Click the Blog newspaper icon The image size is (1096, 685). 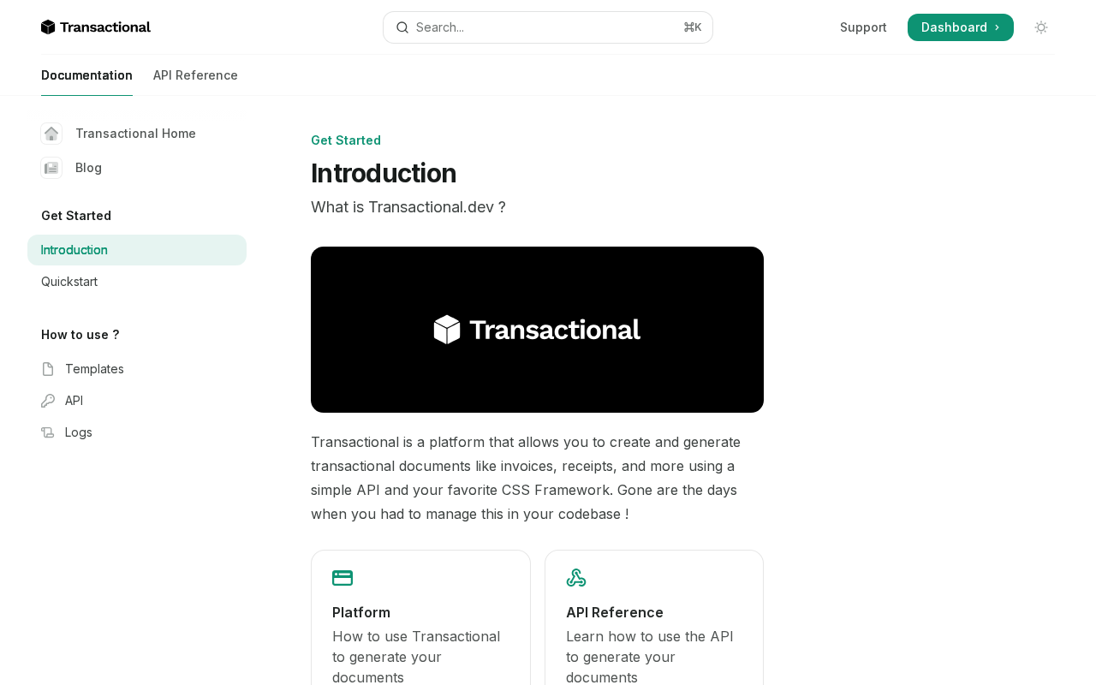(x=51, y=168)
